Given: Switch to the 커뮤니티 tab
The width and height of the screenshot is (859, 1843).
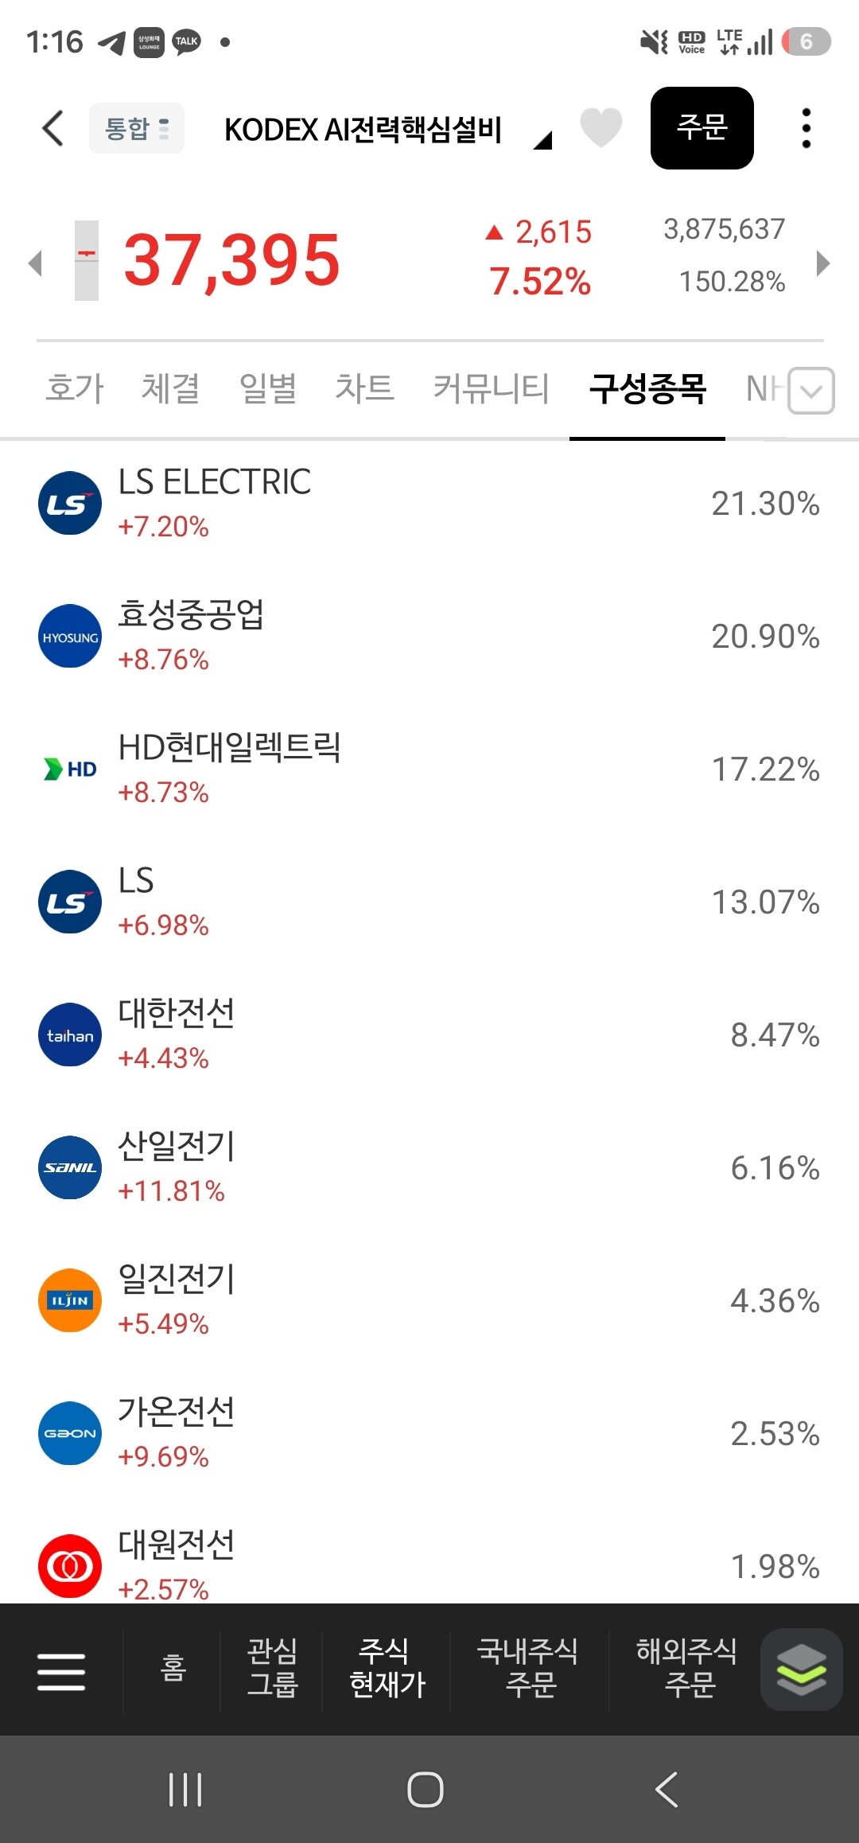Looking at the screenshot, I should (x=491, y=388).
